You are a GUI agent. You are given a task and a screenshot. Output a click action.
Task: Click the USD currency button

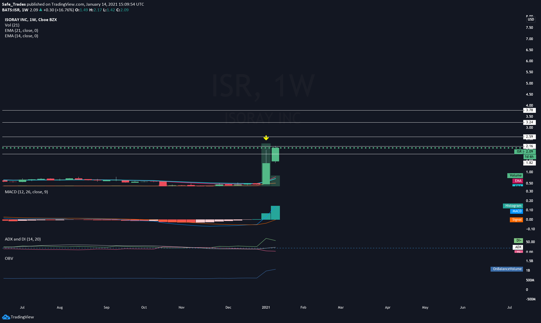coord(531,19)
